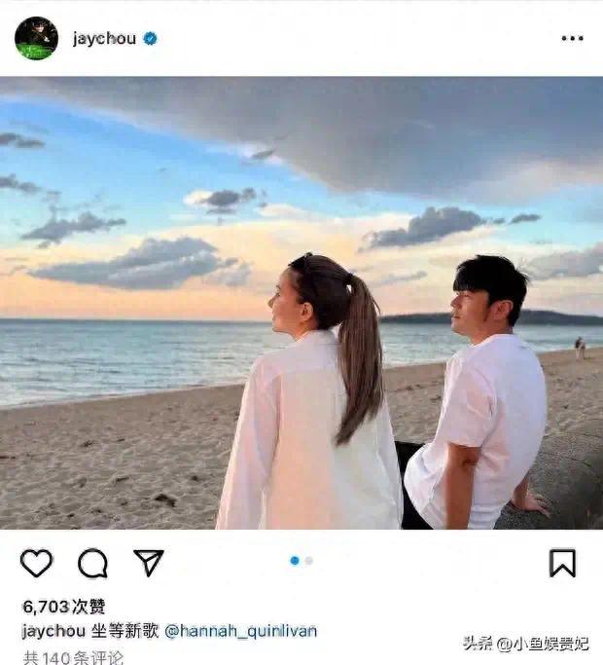
Task: Tap the distant person walking on the beach
Action: tap(580, 349)
